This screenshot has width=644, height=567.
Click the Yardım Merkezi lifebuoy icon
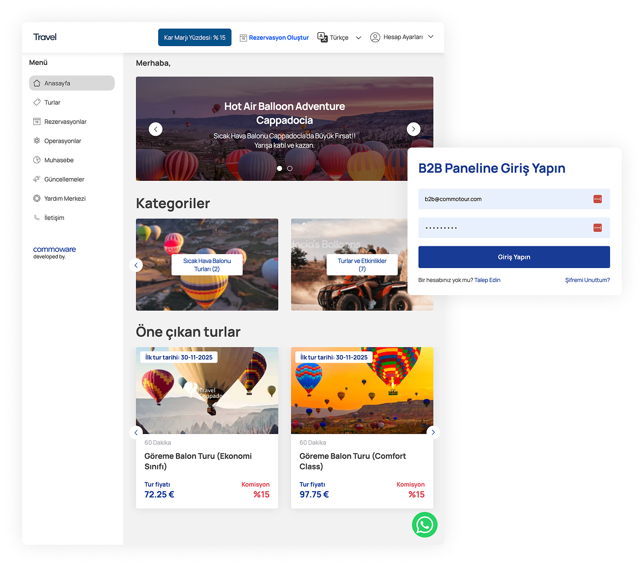tap(37, 199)
